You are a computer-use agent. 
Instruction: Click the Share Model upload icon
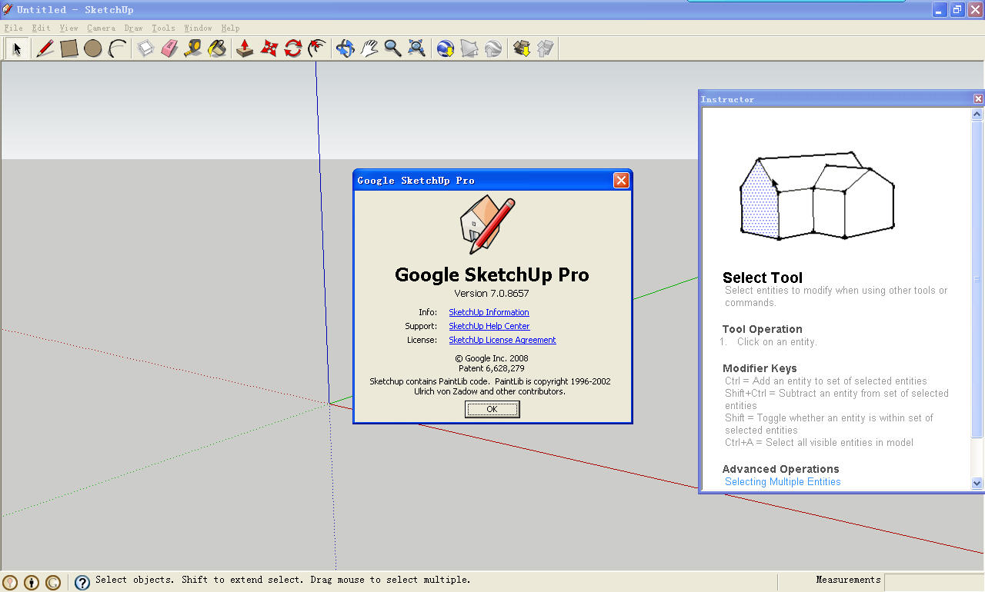545,48
